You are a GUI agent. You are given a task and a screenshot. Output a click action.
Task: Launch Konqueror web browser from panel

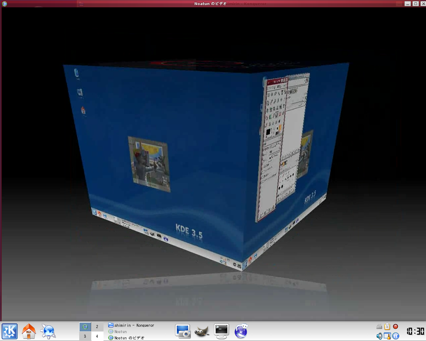click(48, 331)
